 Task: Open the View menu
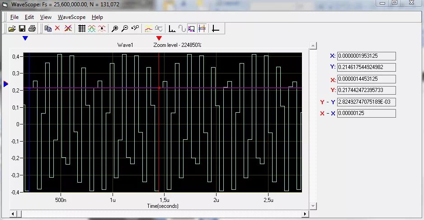click(x=46, y=17)
